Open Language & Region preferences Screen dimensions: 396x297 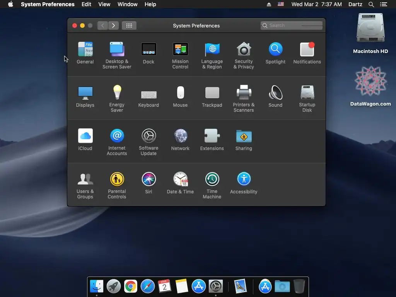pyautogui.click(x=212, y=55)
